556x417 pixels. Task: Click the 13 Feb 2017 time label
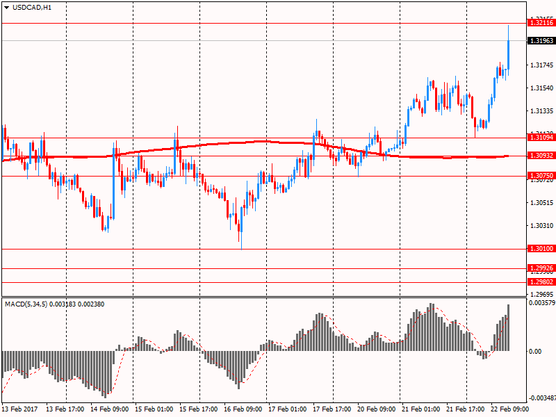[19, 409]
